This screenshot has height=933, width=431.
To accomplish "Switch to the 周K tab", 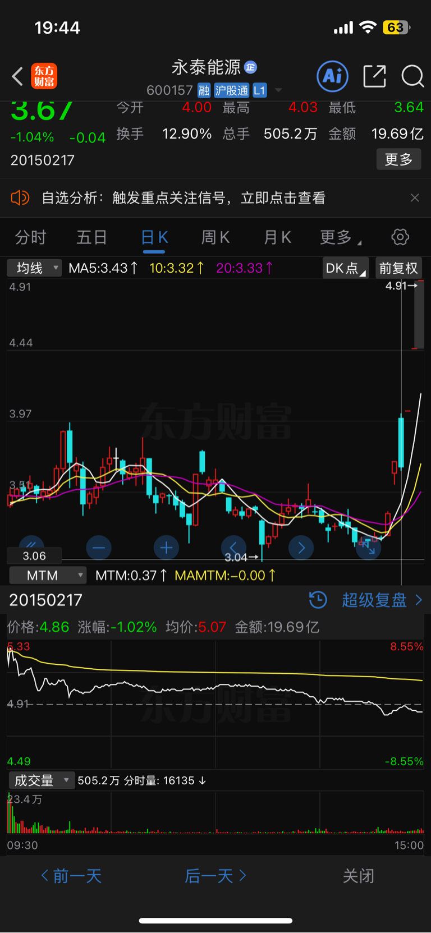I will (x=215, y=237).
